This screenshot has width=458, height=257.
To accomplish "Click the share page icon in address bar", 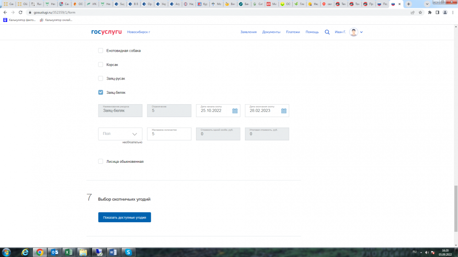I will [x=413, y=12].
